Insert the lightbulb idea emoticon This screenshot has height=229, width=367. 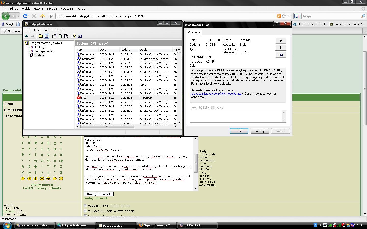[x=35, y=179]
